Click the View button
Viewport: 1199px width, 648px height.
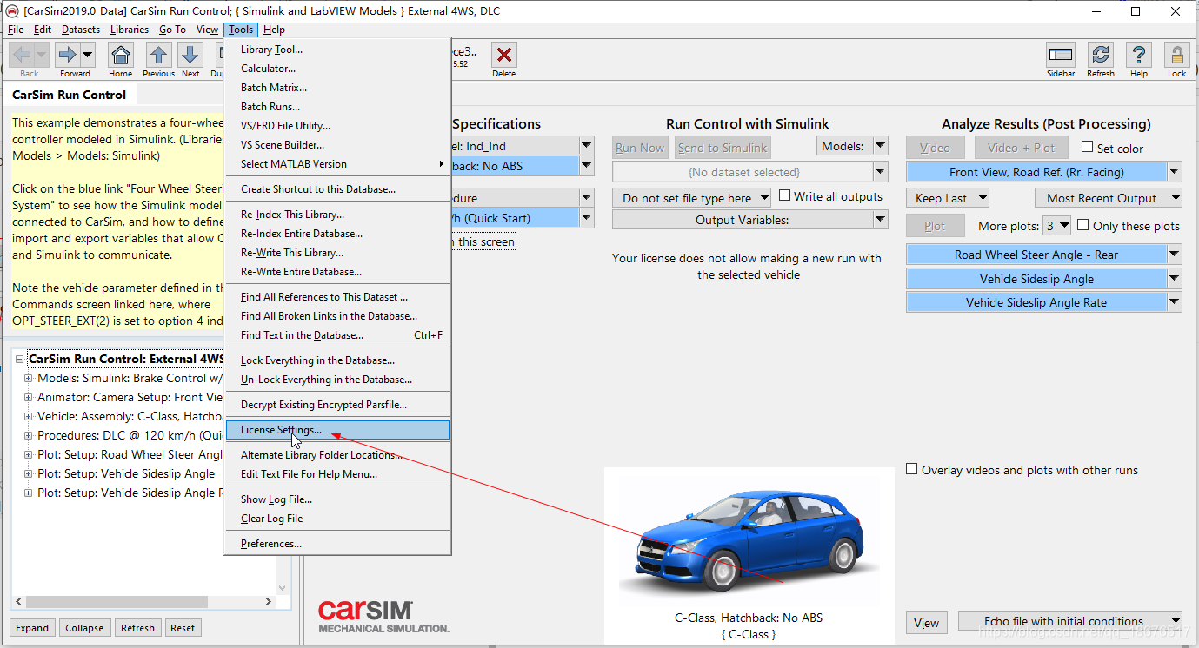point(927,623)
